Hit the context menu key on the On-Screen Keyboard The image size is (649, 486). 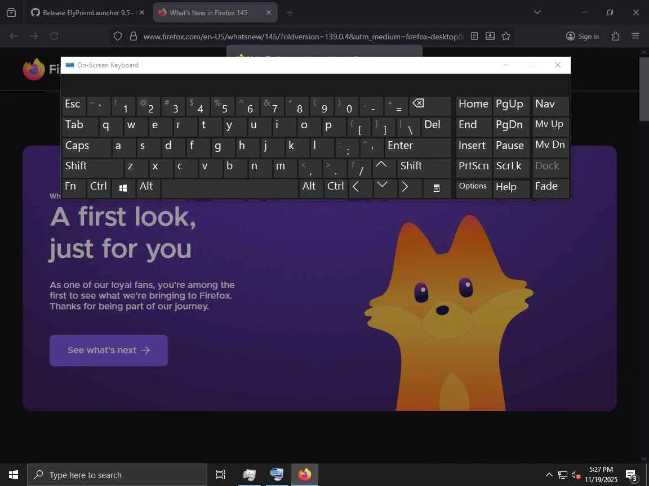pos(436,188)
